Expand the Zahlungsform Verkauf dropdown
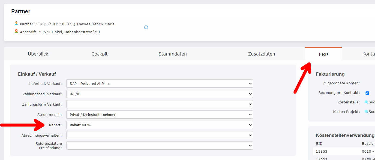 tap(160, 104)
